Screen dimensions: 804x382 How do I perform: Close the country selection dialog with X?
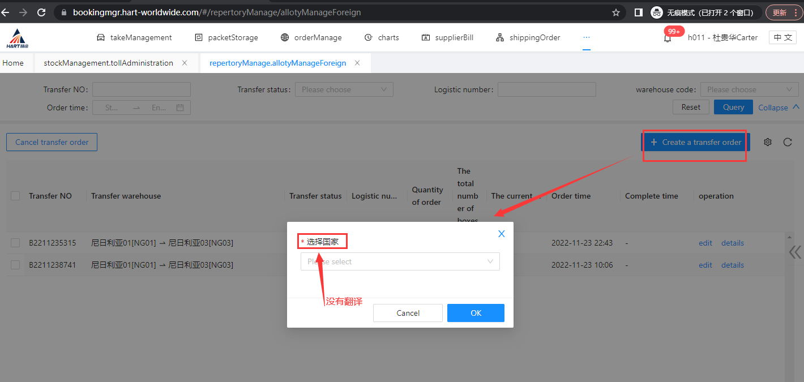point(501,234)
